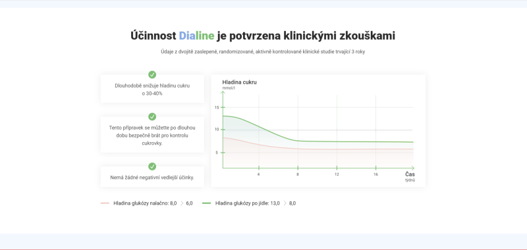Click the week 8 tick on chart

point(298,174)
